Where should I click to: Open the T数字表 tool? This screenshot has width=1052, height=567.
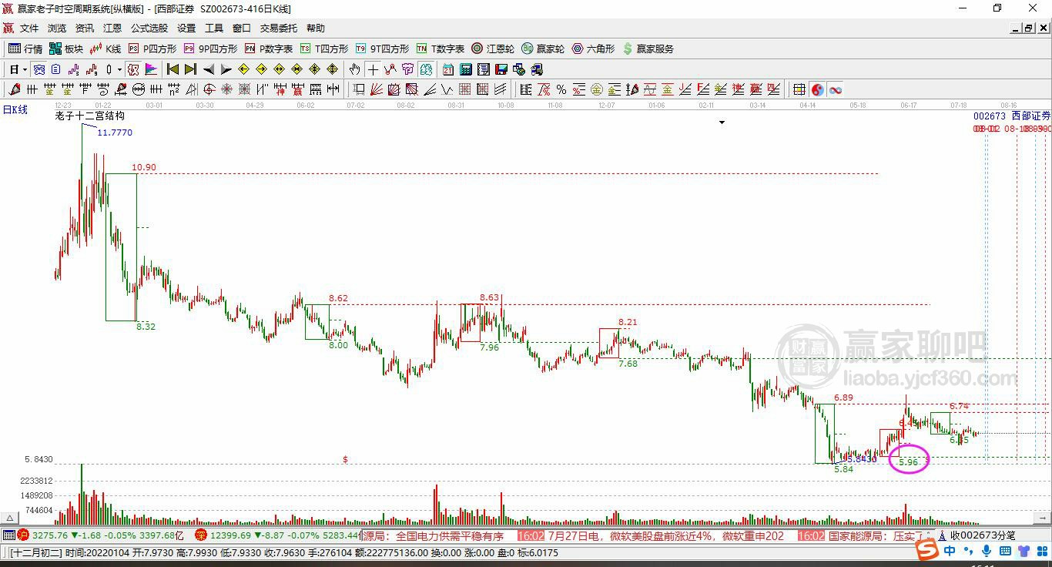(441, 49)
